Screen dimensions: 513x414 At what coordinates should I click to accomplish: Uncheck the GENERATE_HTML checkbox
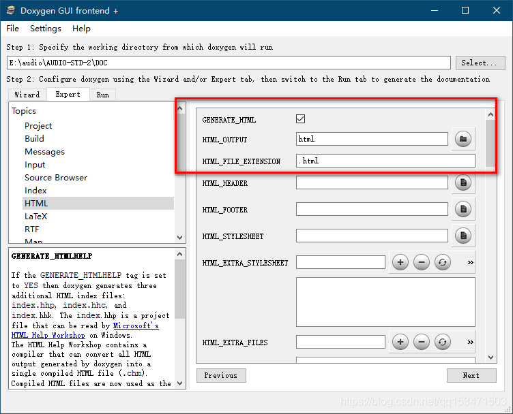click(x=300, y=119)
